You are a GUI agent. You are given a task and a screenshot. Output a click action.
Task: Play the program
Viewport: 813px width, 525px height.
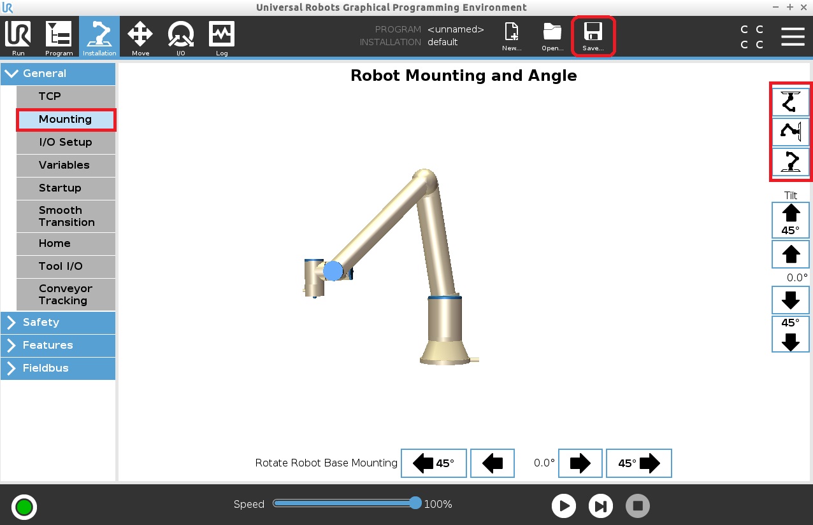click(x=564, y=506)
